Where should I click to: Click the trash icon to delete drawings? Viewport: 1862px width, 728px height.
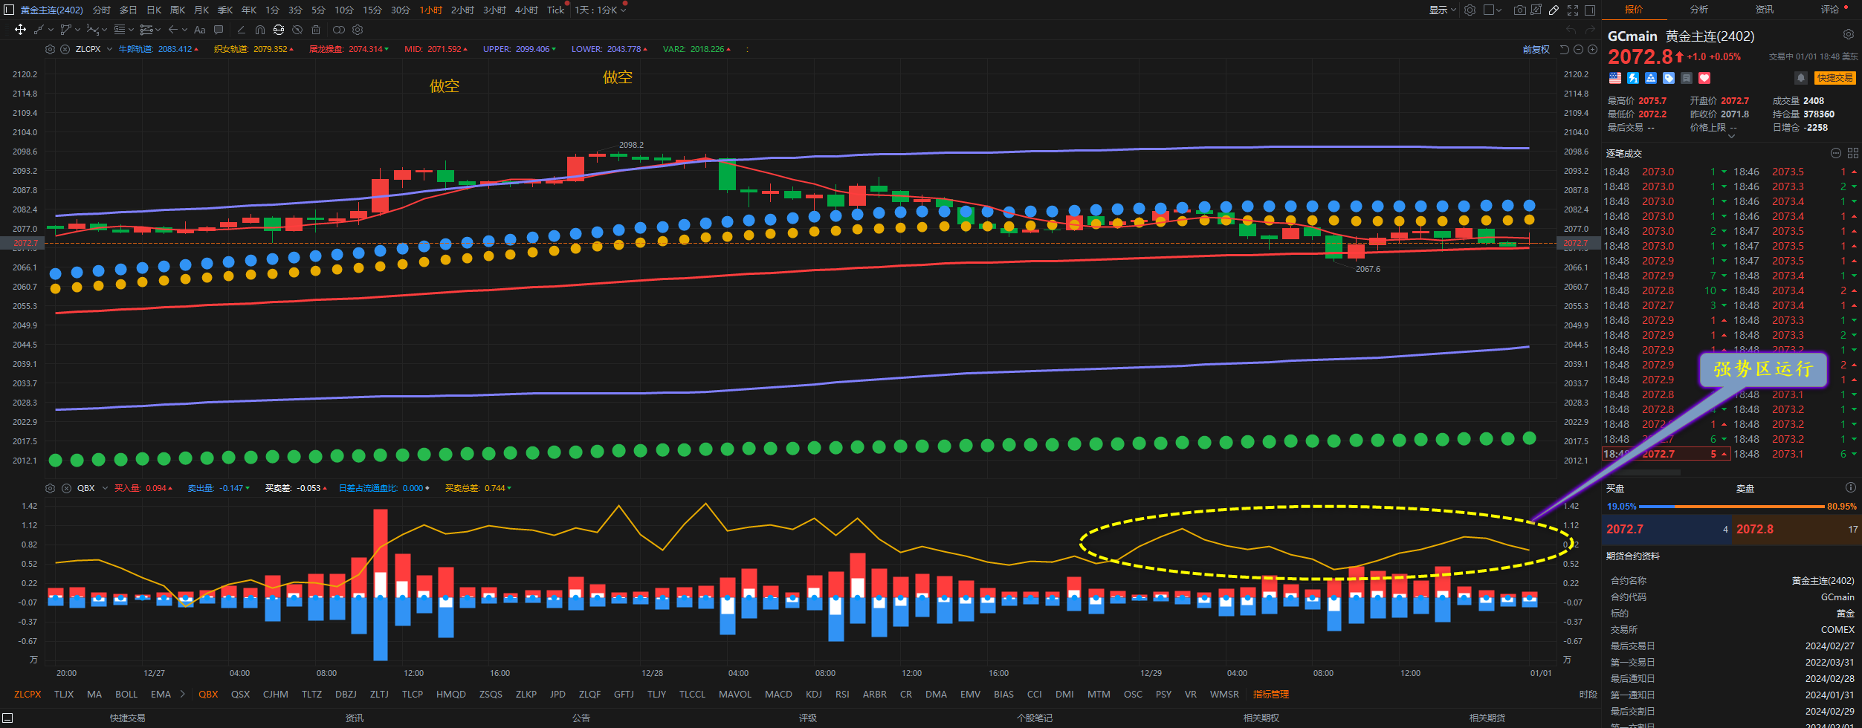coord(316,30)
